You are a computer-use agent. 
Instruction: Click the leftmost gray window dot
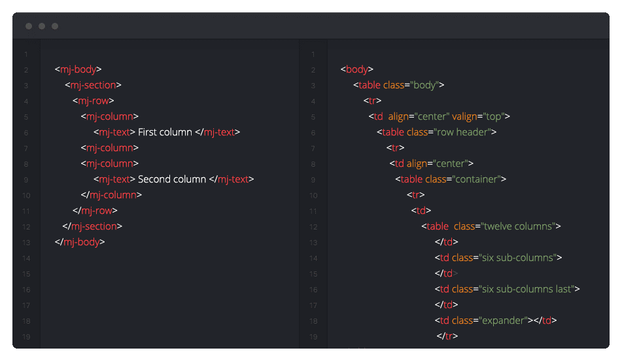29,26
